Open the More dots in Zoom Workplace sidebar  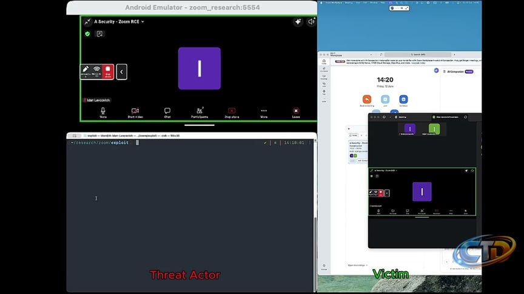click(x=324, y=100)
